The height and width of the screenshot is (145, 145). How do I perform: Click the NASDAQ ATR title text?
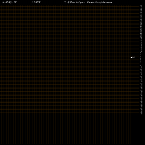point(9,2)
